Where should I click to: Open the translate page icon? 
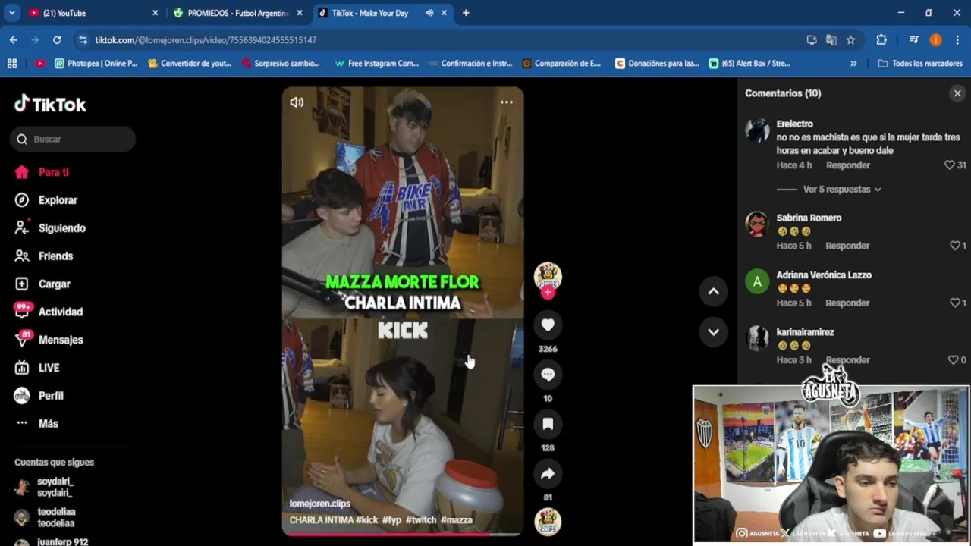[831, 39]
